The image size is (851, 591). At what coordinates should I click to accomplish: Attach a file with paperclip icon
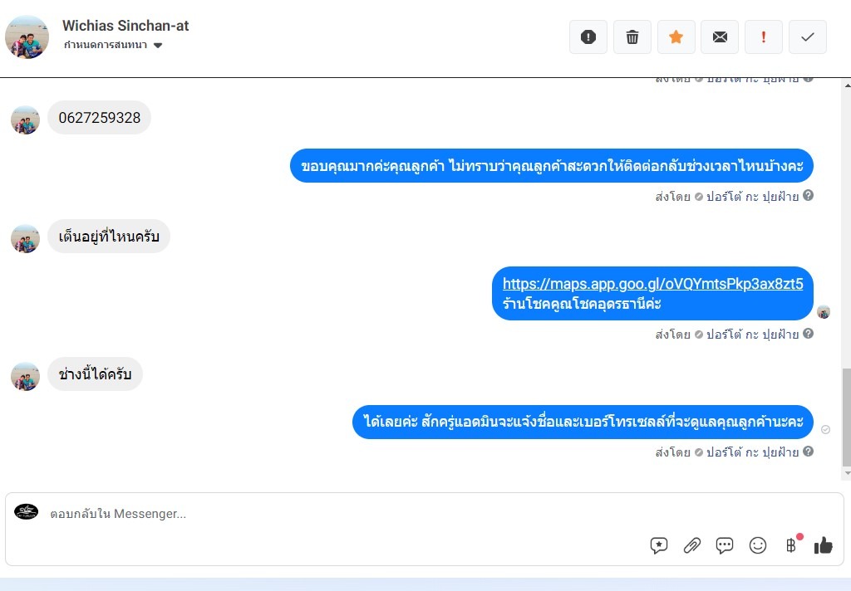(x=692, y=545)
